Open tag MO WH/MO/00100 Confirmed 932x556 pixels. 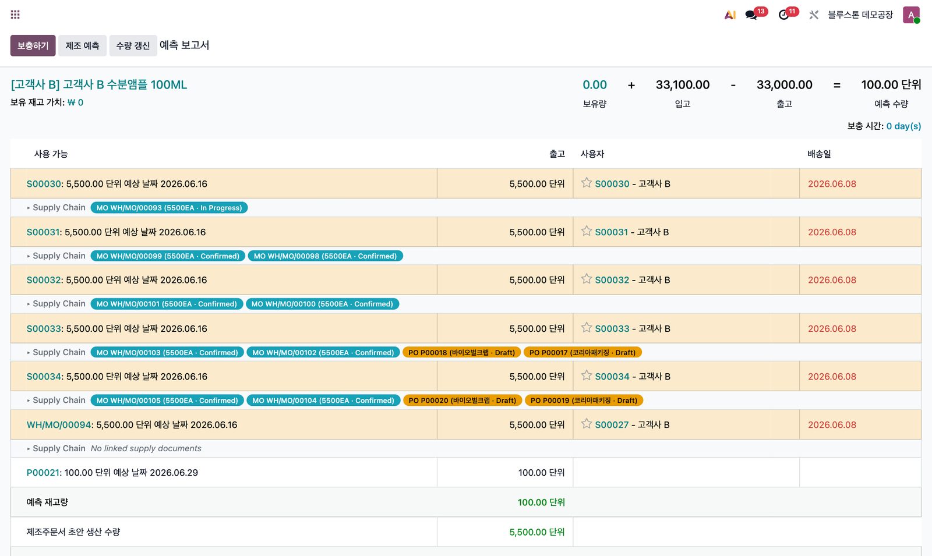click(322, 304)
